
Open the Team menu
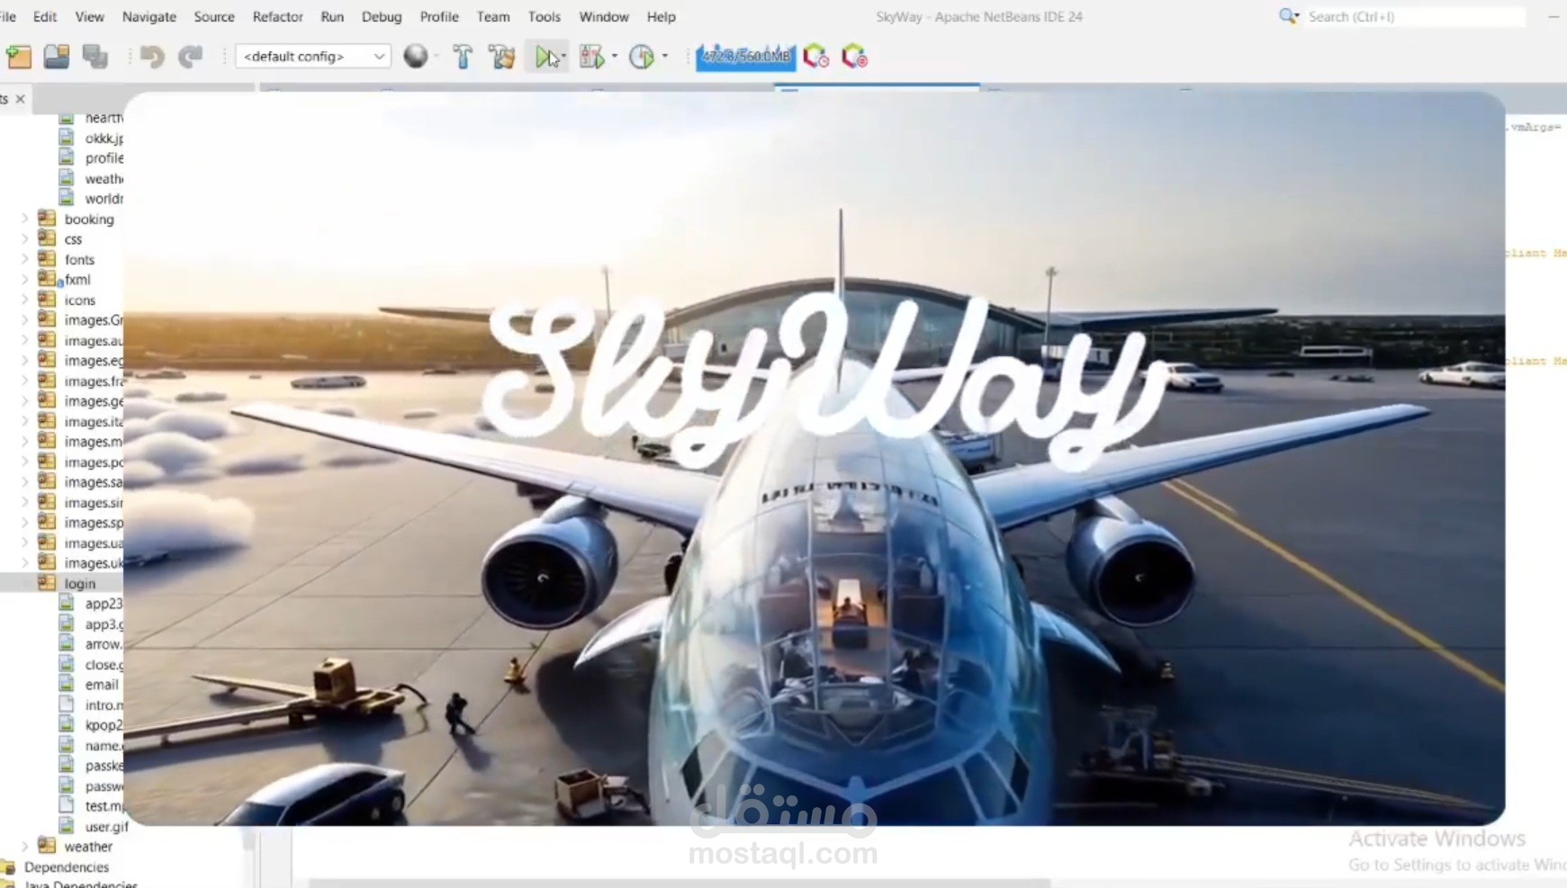coord(493,16)
